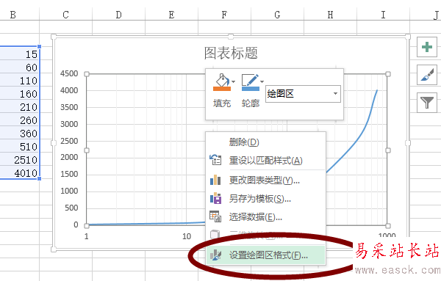Choose 另存为模板(S)... menu entry
This screenshot has width=441, height=281.
(x=266, y=199)
